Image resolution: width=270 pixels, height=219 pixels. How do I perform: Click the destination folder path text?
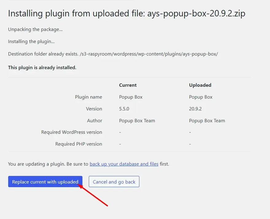(x=148, y=54)
